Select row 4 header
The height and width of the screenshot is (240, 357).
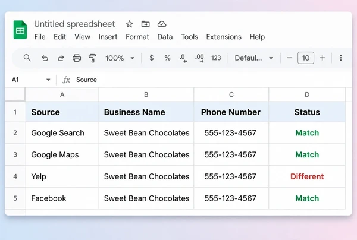click(15, 176)
